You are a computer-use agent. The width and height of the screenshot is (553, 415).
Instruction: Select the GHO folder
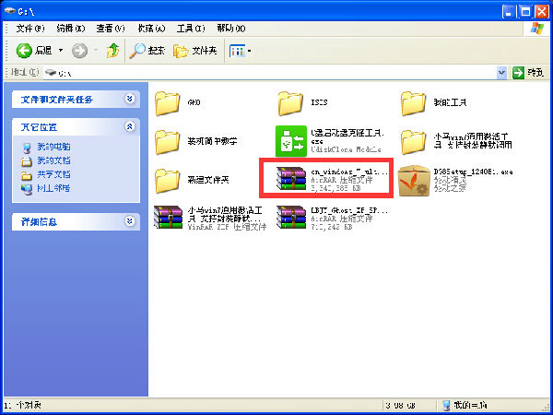167,101
